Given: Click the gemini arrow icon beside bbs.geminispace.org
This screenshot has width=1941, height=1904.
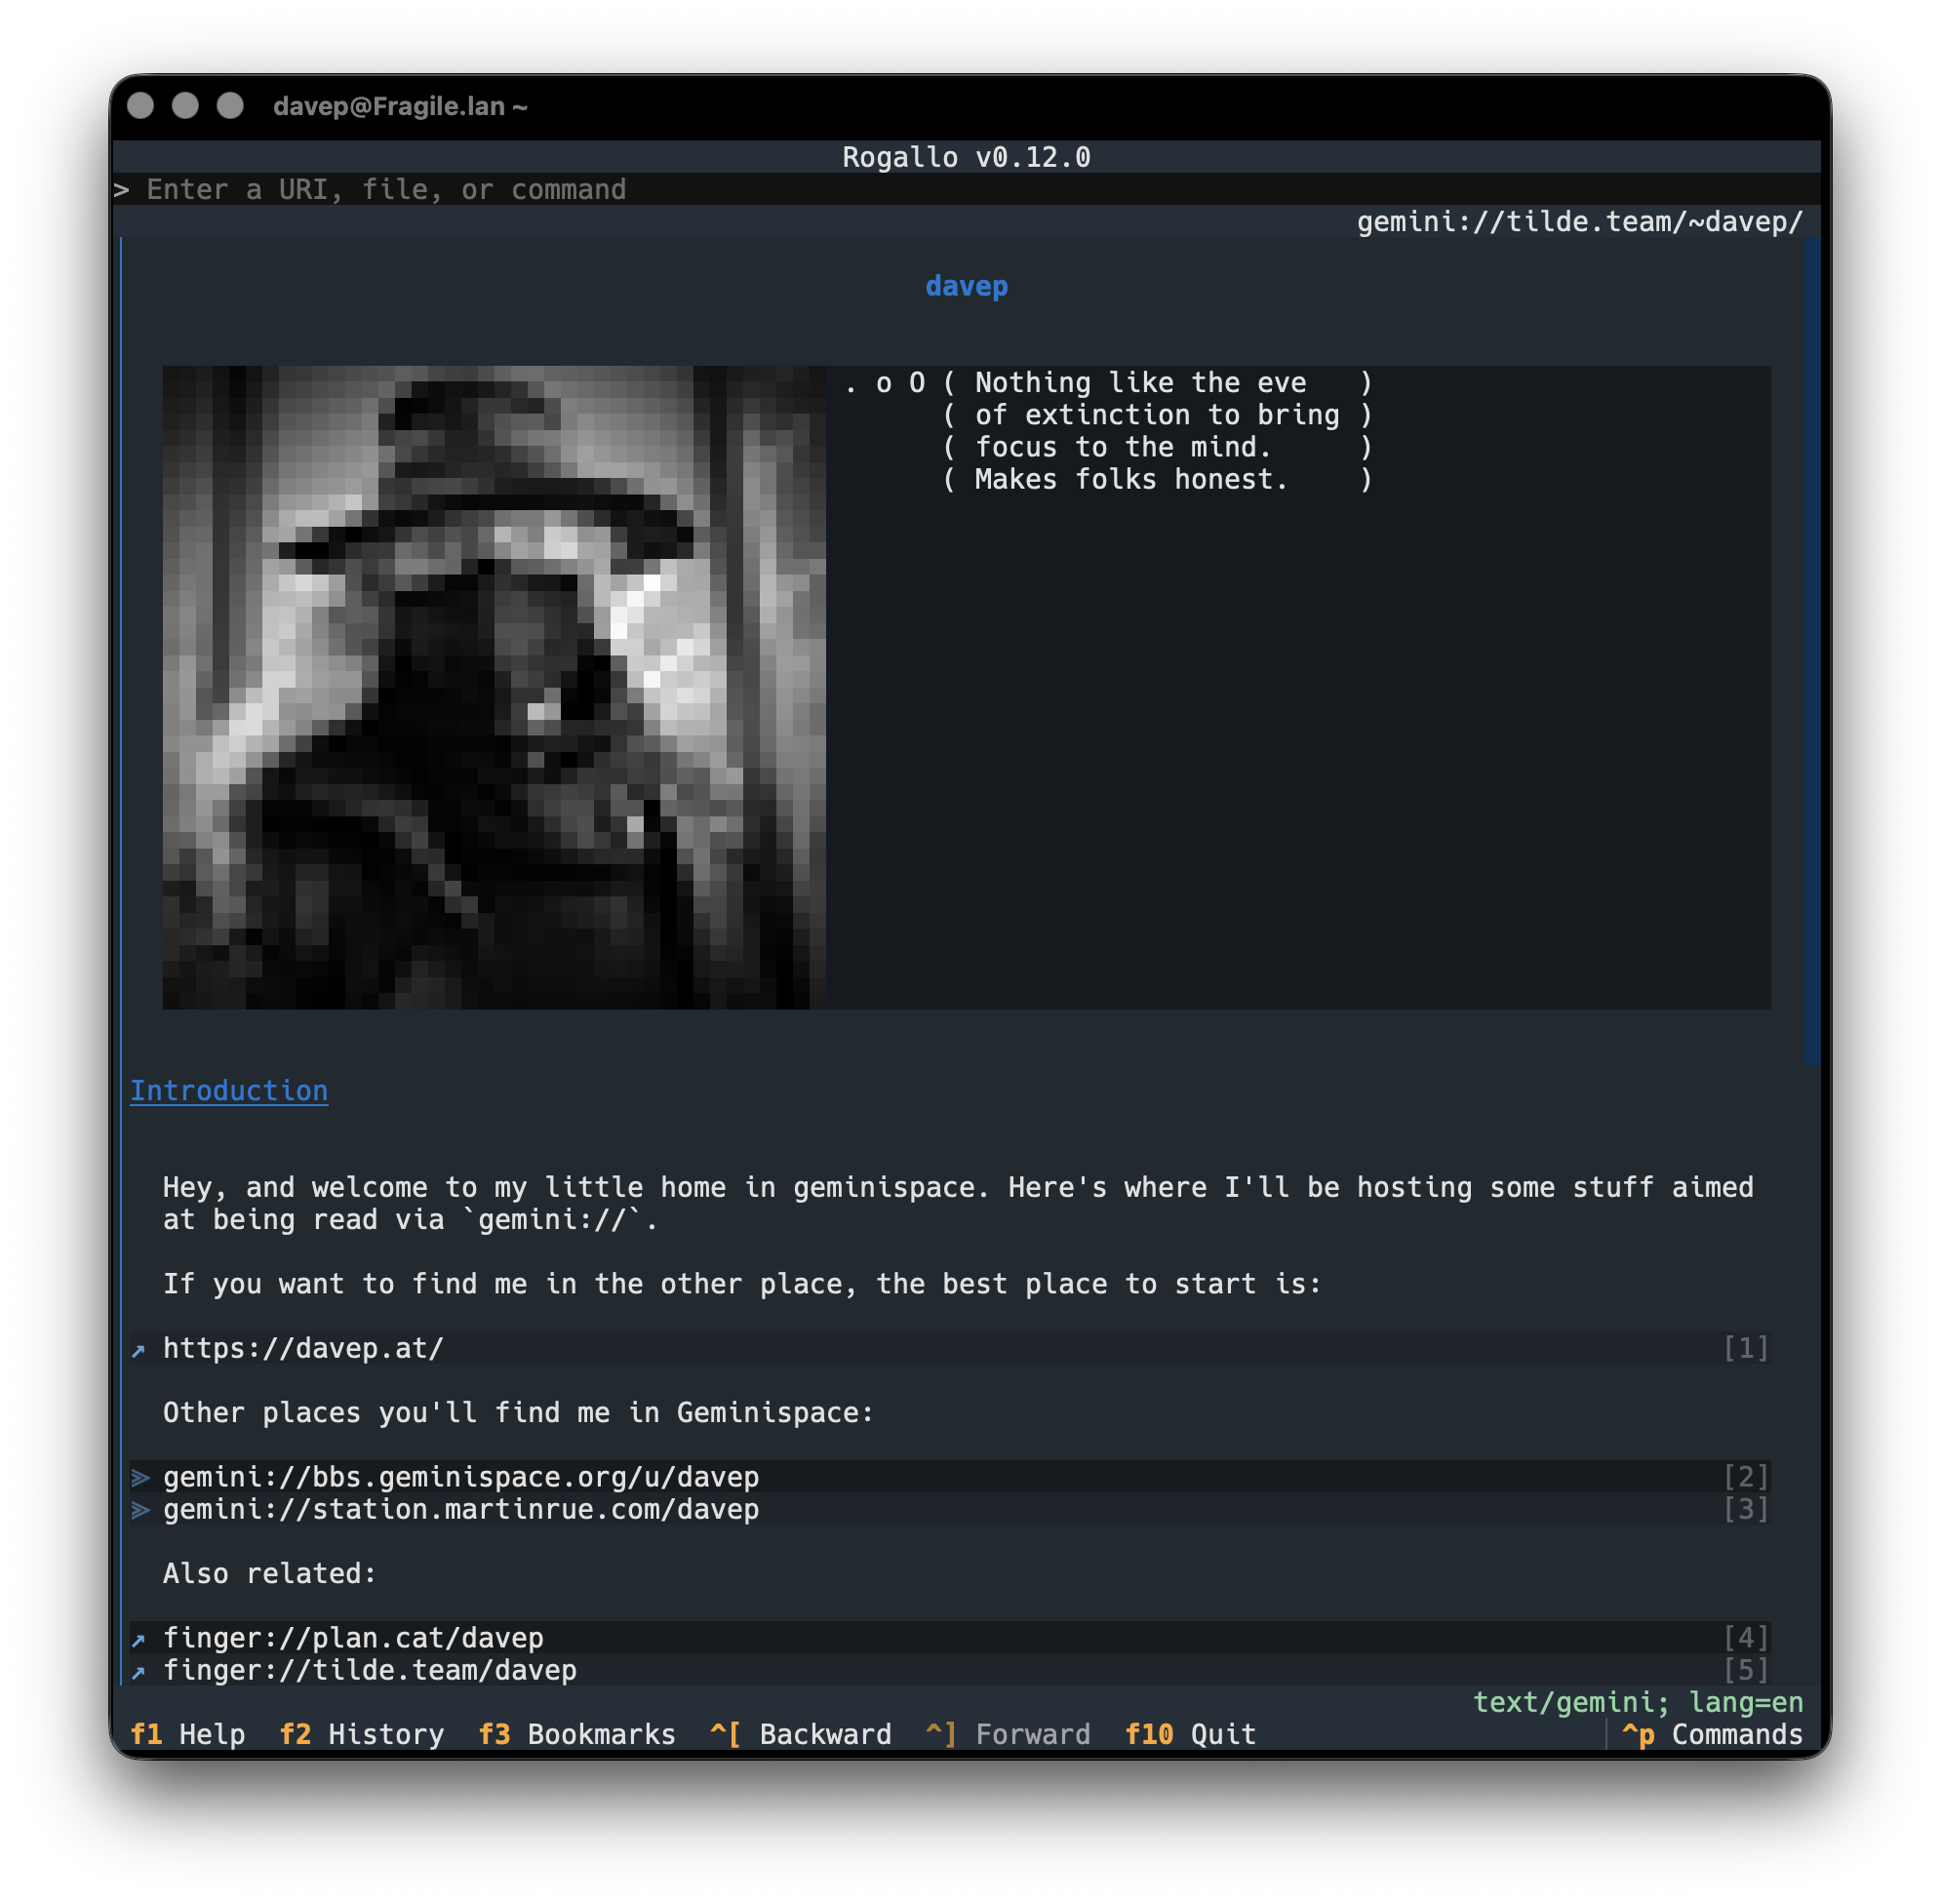Looking at the screenshot, I should click(x=140, y=1477).
